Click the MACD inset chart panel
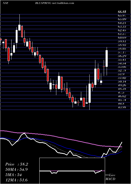This screenshot has width=131, height=184. (x=72, y=171)
